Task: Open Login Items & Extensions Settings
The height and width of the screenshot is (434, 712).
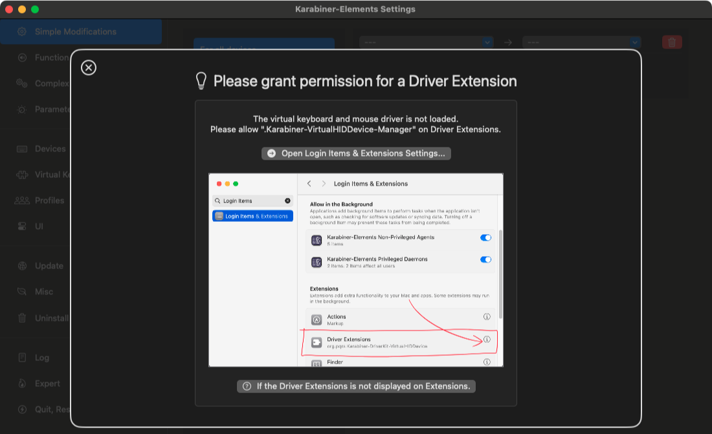Action: [x=356, y=153]
